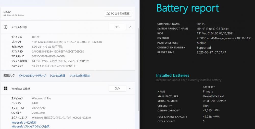Image resolution: width=255 pixels, height=129 pixels.
Task: Select the インストール日 value 2025/05/12
Action: (39, 108)
